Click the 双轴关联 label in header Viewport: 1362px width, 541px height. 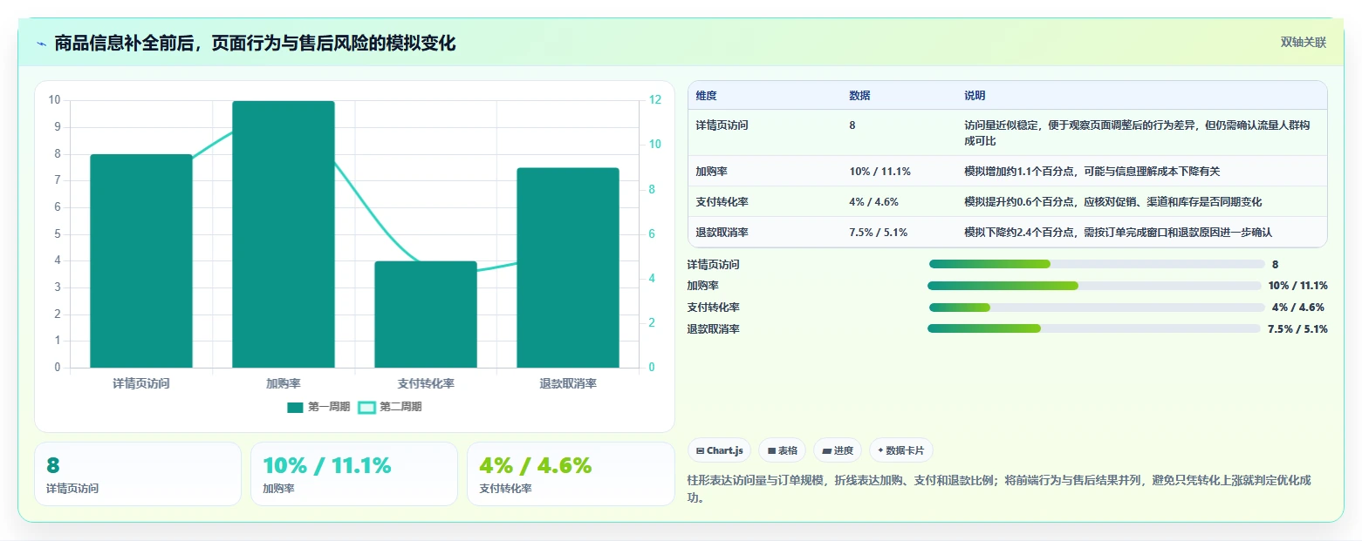click(1303, 43)
